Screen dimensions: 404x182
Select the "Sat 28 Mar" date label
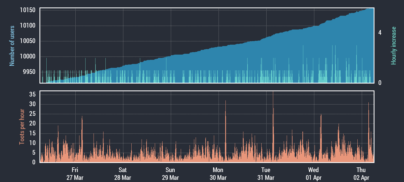(123, 174)
